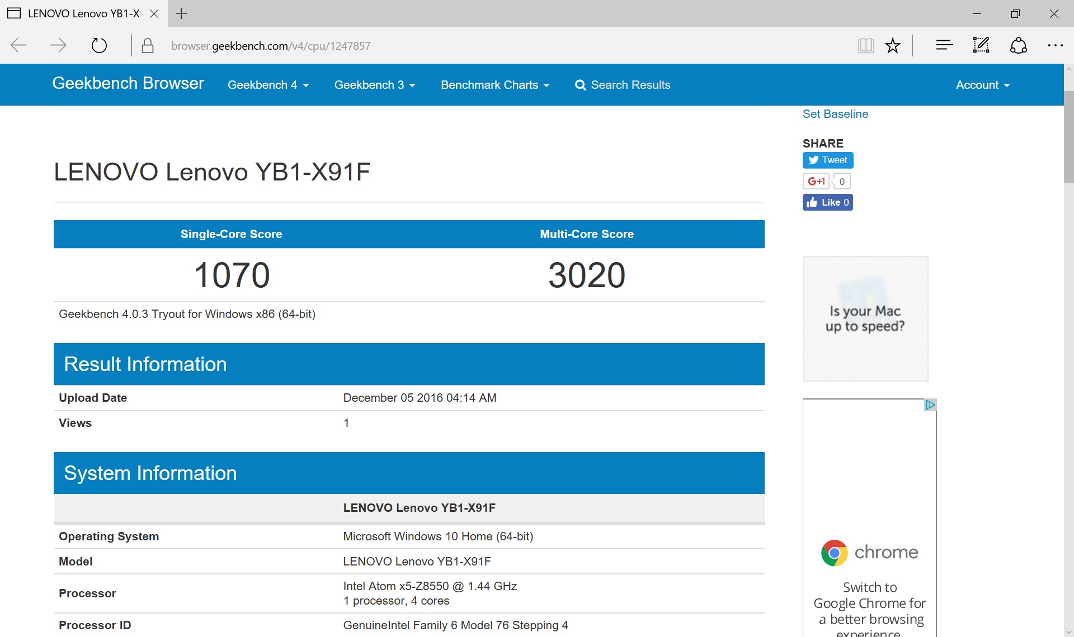Open the Benchmark Charts dropdown
The image size is (1074, 637).
point(494,85)
